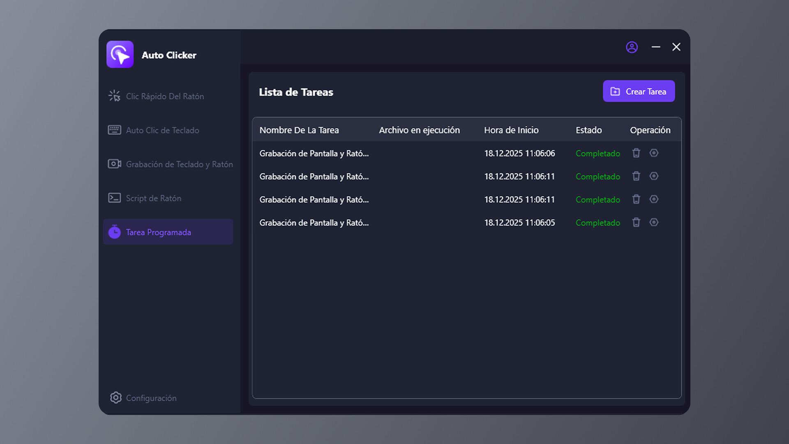Click eye icon on second task row
Image resolution: width=789 pixels, height=444 pixels.
[x=654, y=176]
